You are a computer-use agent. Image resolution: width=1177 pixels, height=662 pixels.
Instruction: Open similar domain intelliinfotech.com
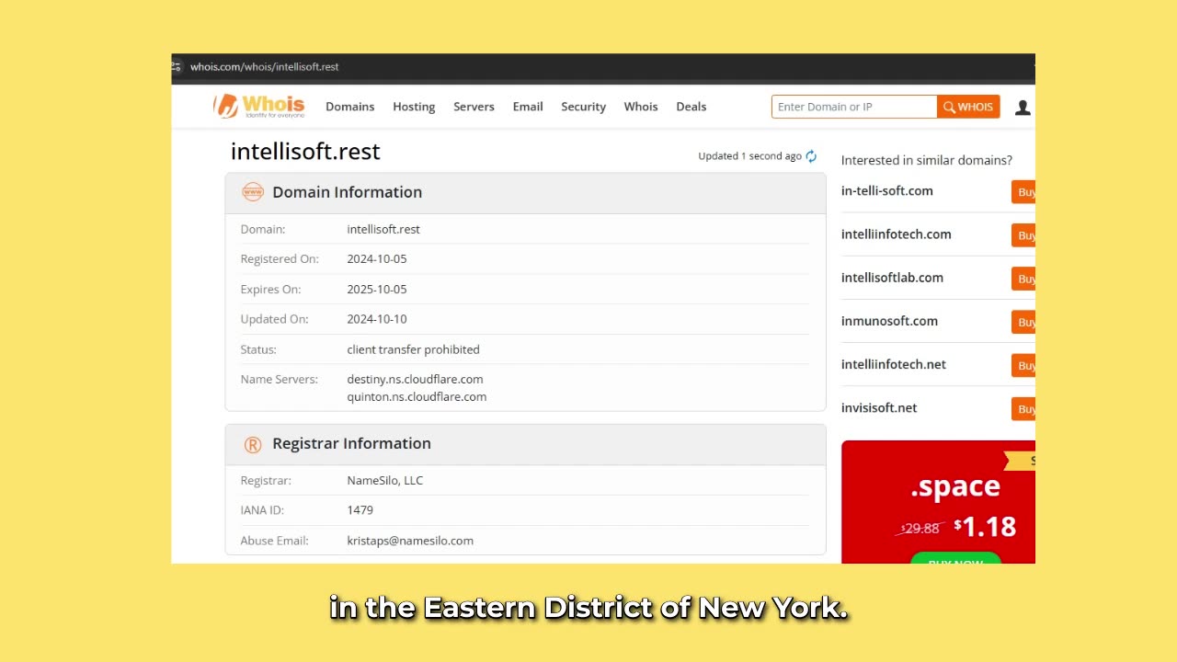point(897,234)
